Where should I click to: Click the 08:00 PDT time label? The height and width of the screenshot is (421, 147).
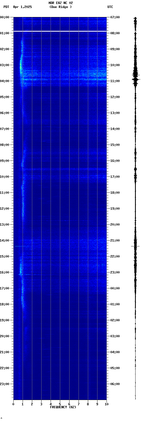point(5,145)
